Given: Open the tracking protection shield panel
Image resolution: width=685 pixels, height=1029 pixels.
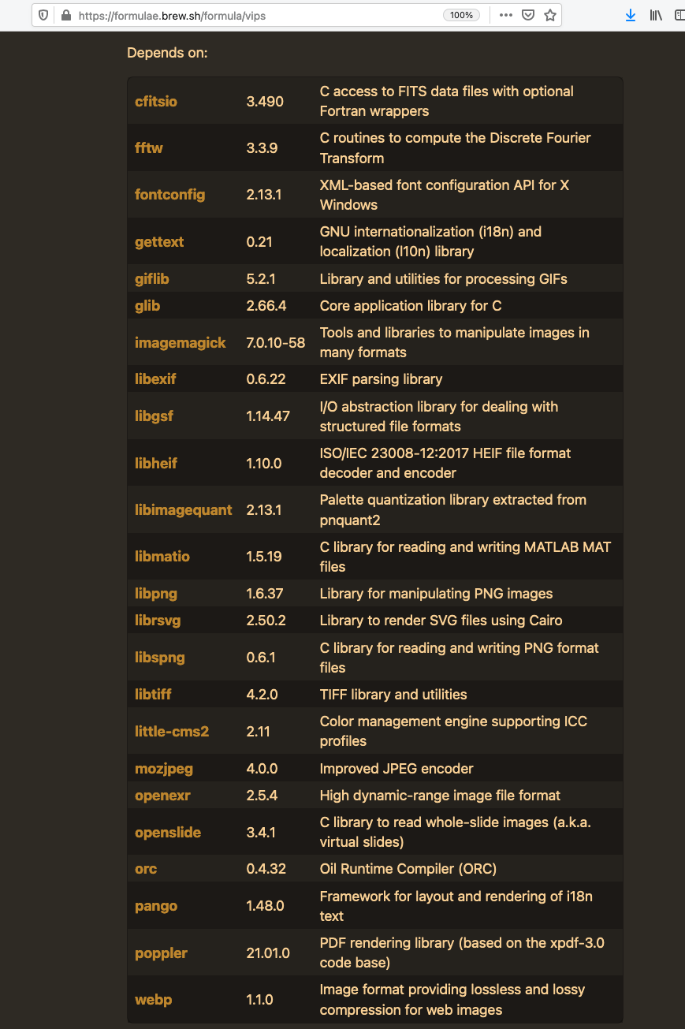Looking at the screenshot, I should (x=43, y=15).
